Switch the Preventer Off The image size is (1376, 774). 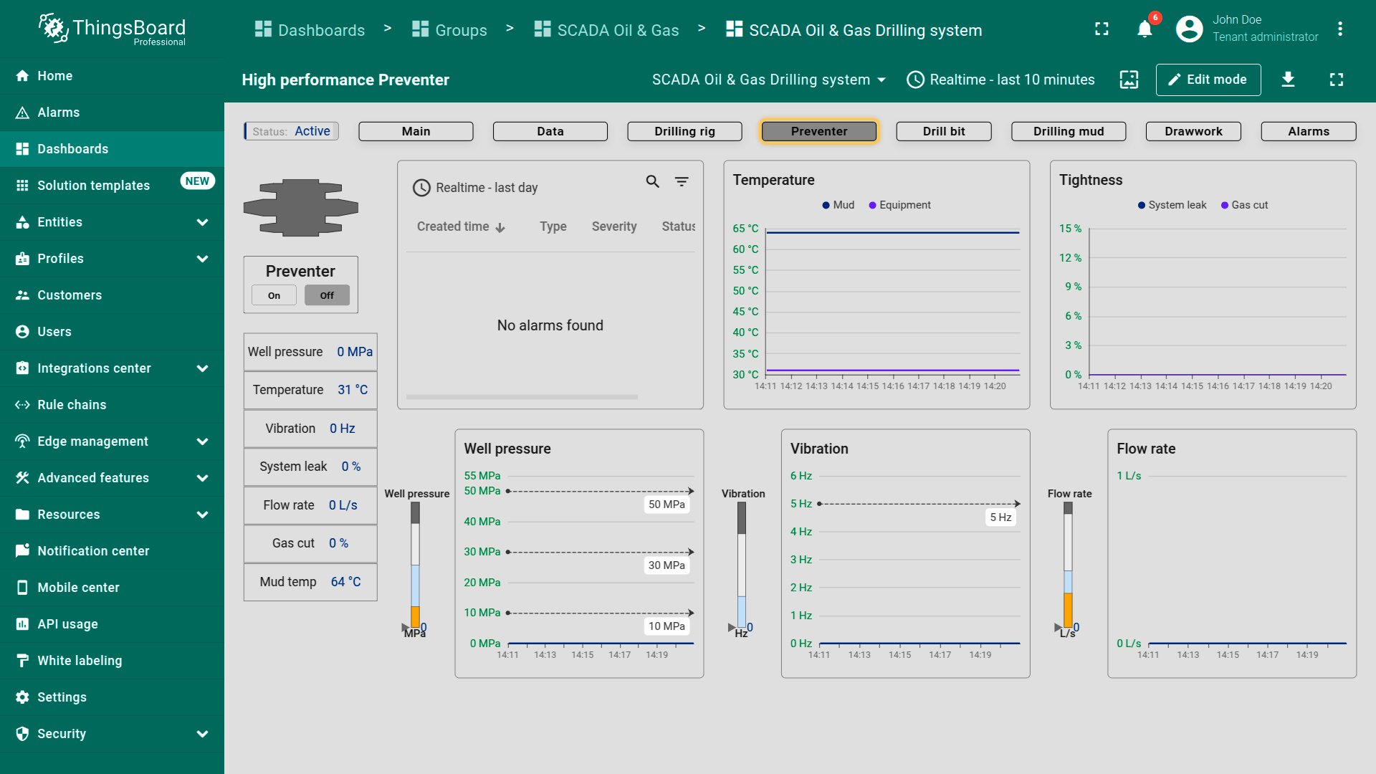[x=327, y=295]
